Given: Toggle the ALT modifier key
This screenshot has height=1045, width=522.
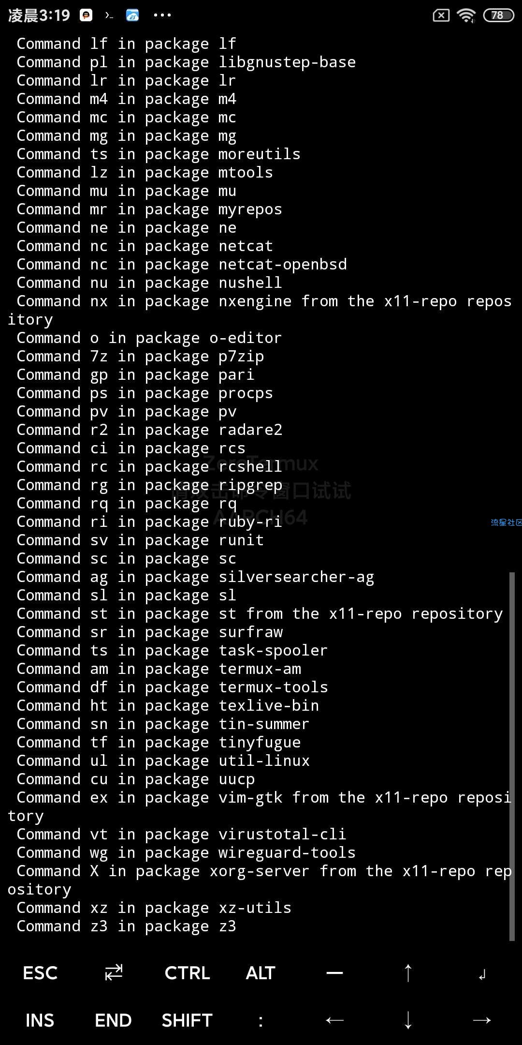Looking at the screenshot, I should coord(261,973).
